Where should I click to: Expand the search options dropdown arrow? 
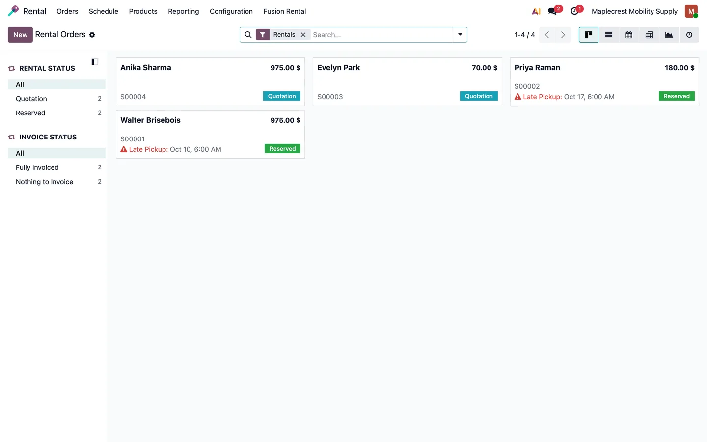[x=460, y=35]
